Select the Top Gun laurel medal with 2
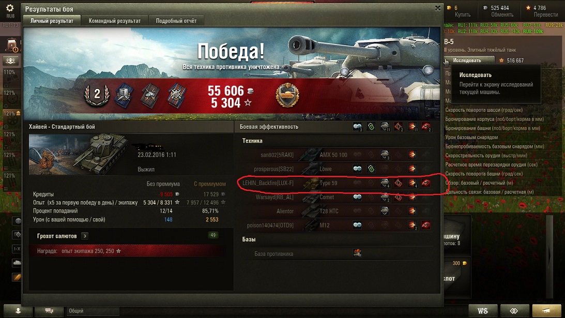This screenshot has width=565, height=318. 97,95
